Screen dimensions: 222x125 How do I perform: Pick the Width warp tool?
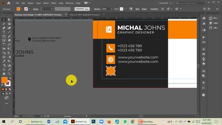click(4, 49)
